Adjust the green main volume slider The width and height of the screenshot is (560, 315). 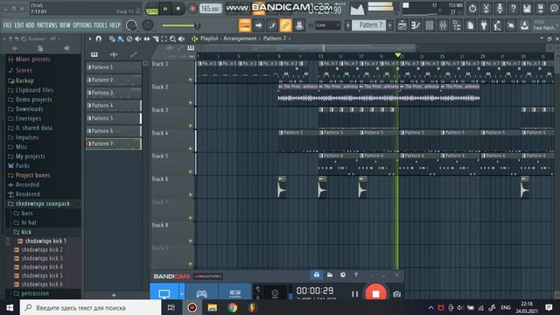pos(181,25)
